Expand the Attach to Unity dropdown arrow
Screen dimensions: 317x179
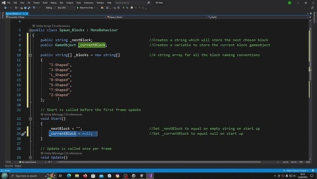click(94, 7)
